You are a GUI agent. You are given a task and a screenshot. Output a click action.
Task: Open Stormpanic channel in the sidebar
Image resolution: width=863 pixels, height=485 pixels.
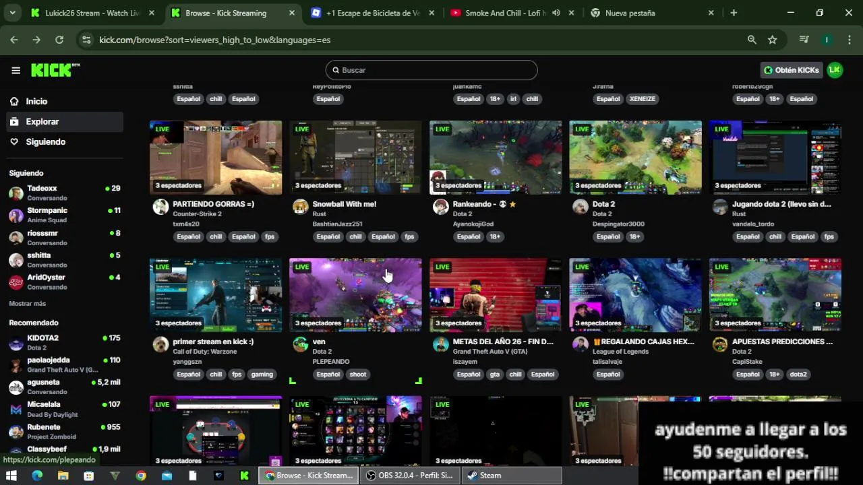64,215
